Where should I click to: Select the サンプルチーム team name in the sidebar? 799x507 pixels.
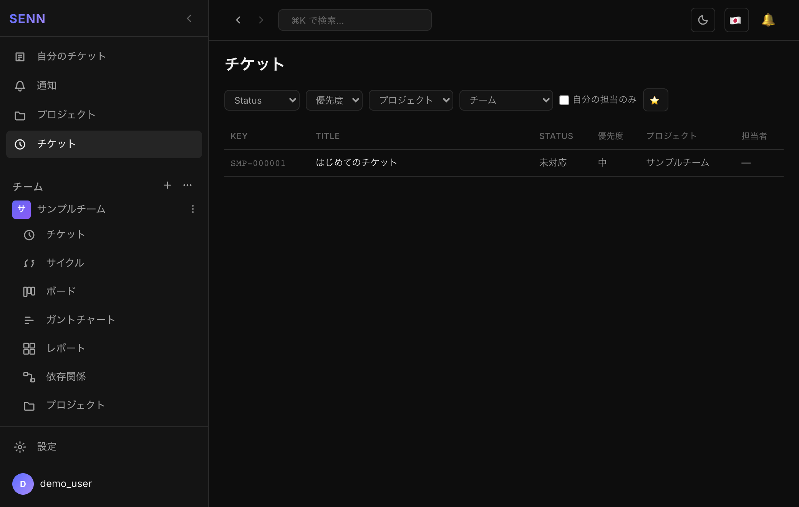71,209
